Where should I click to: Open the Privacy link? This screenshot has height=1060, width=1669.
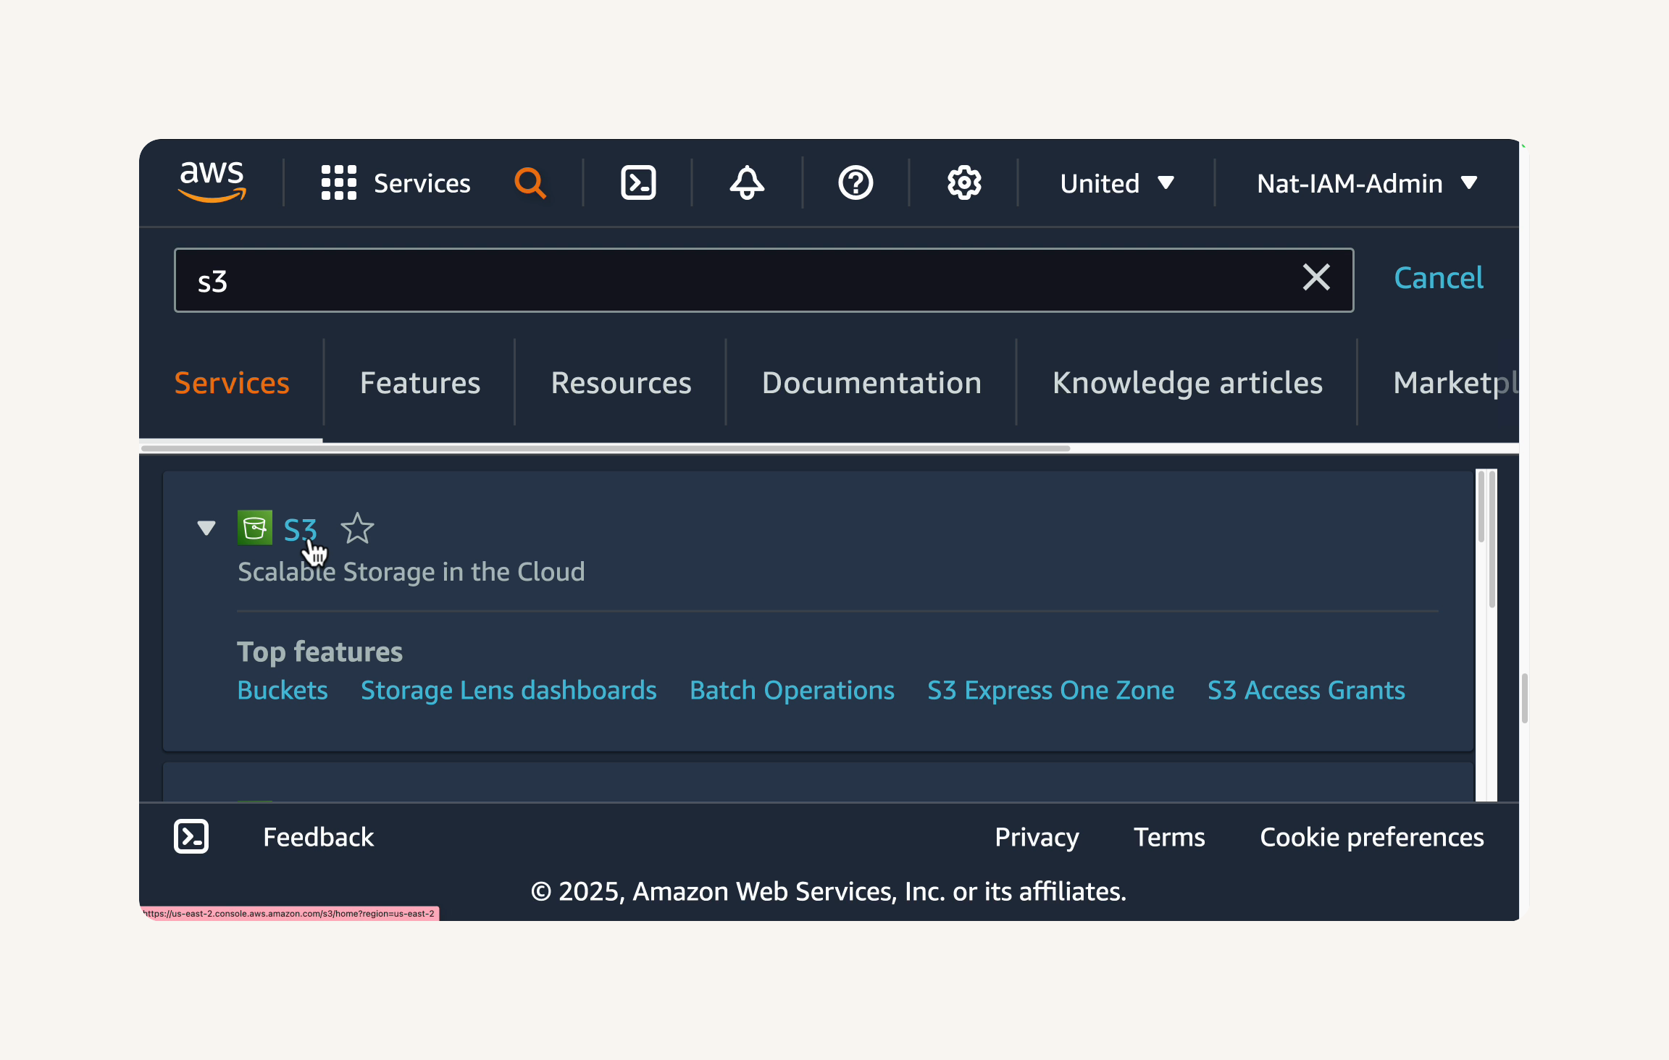[x=1037, y=837]
